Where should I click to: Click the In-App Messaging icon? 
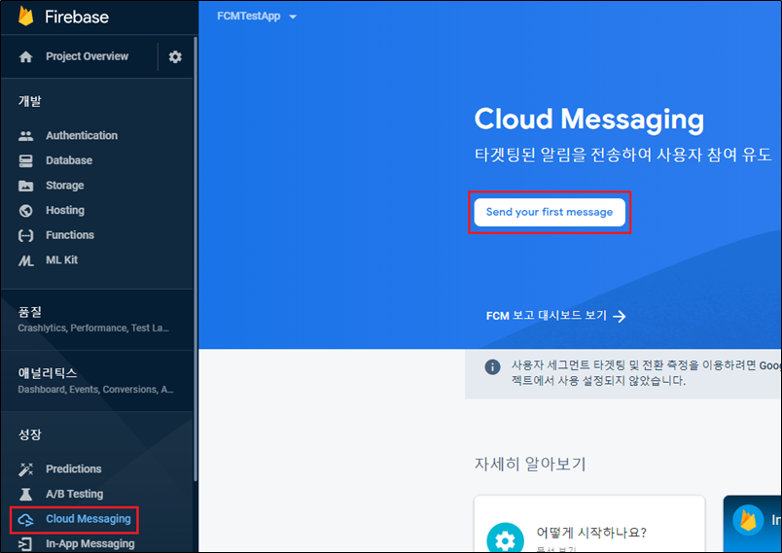click(x=26, y=544)
